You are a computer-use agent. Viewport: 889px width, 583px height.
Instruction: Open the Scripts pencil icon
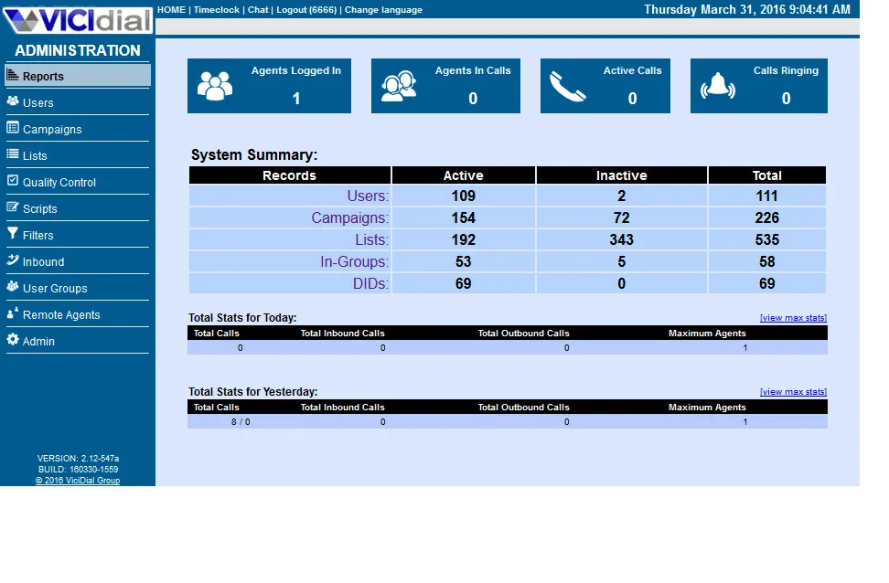point(13,207)
